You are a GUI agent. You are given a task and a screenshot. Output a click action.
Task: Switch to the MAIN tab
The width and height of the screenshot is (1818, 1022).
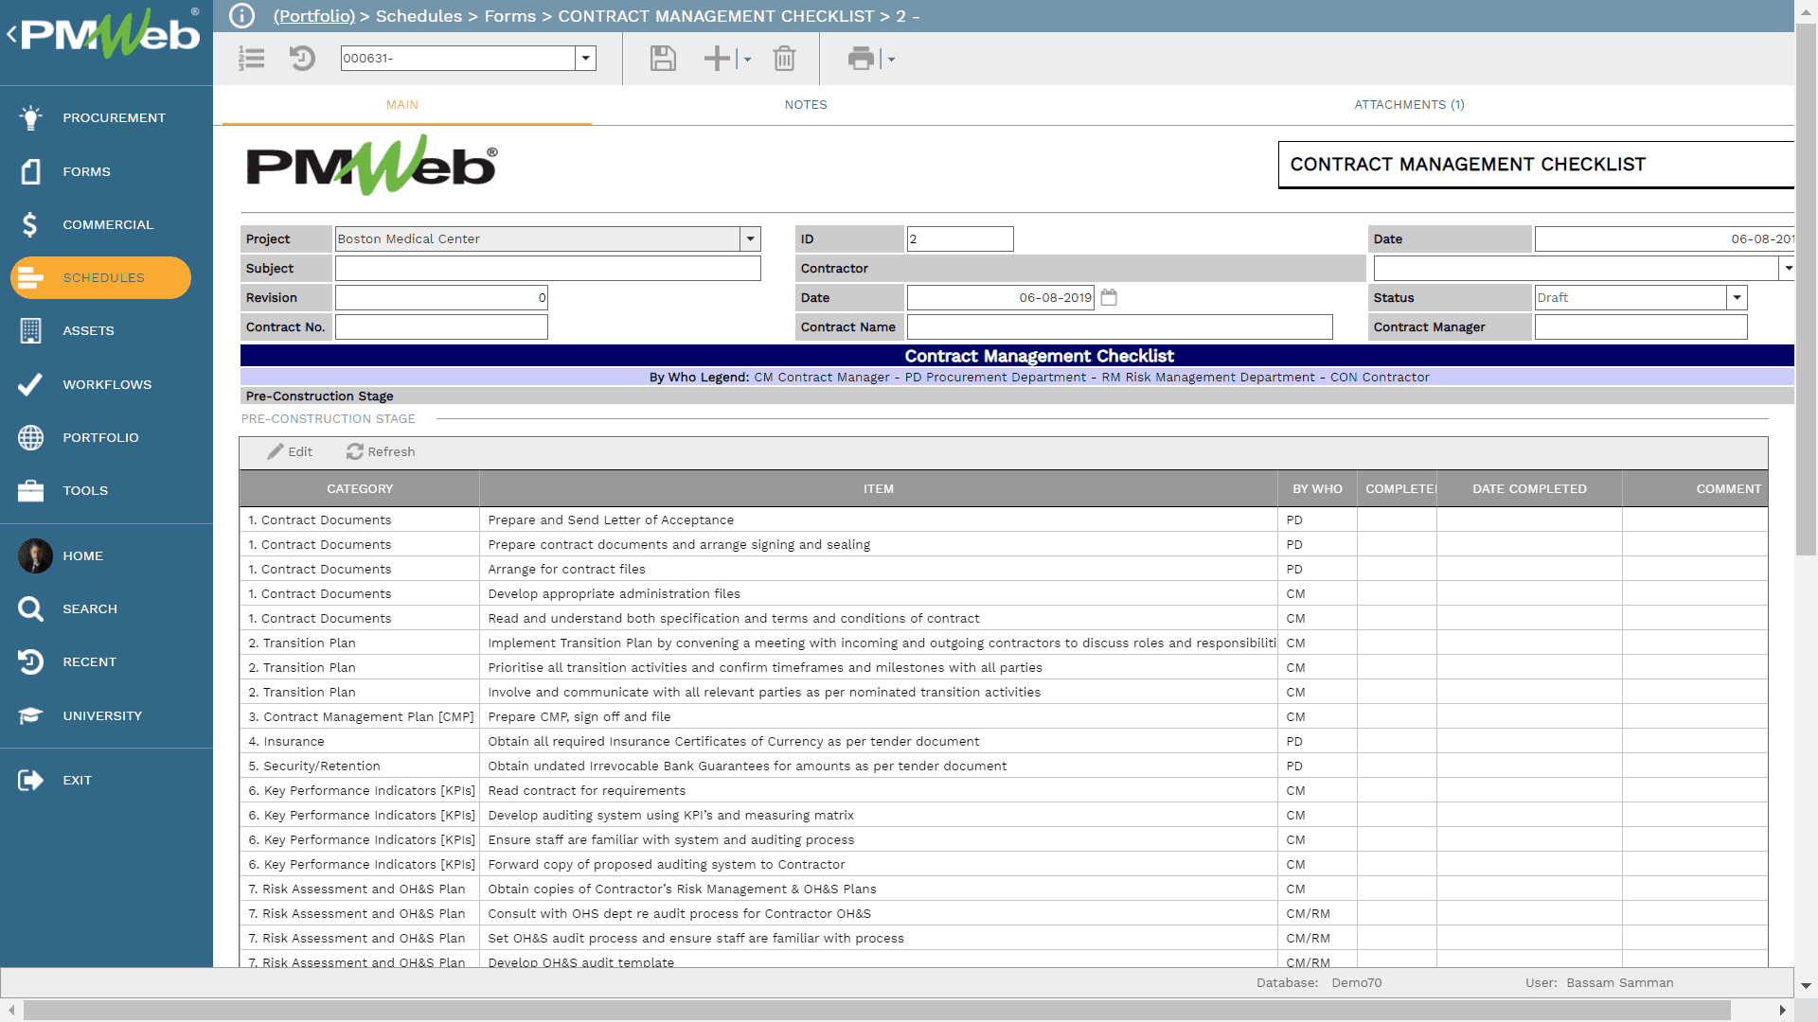[x=402, y=105]
